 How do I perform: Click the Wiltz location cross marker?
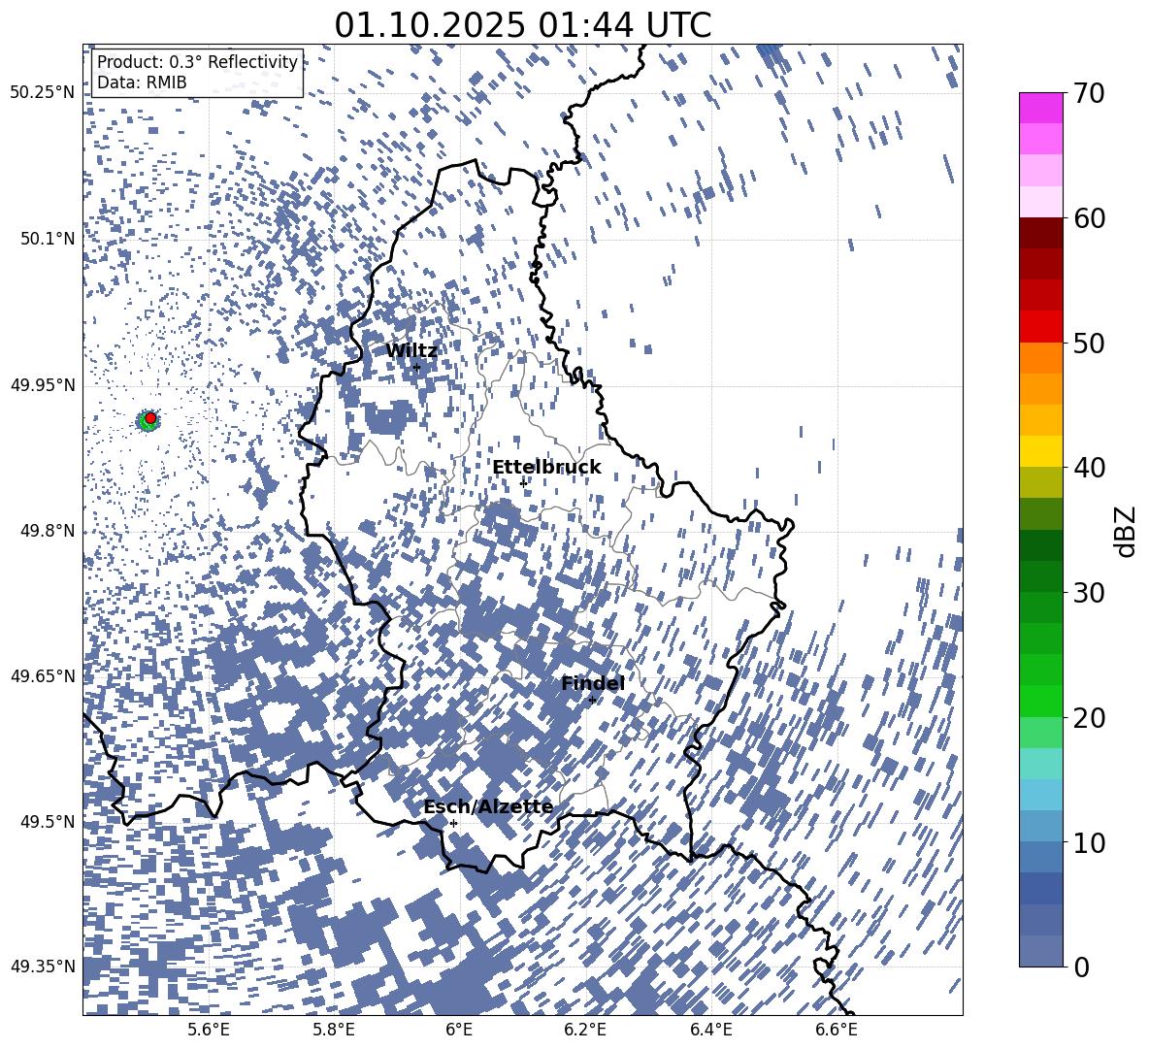[416, 367]
